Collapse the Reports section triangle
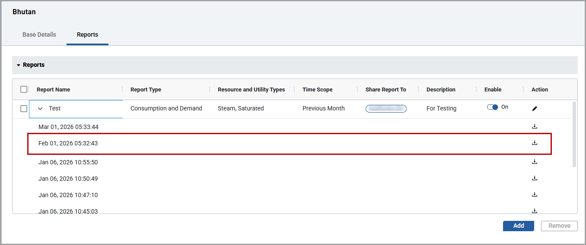Image resolution: width=586 pixels, height=245 pixels. coord(19,65)
